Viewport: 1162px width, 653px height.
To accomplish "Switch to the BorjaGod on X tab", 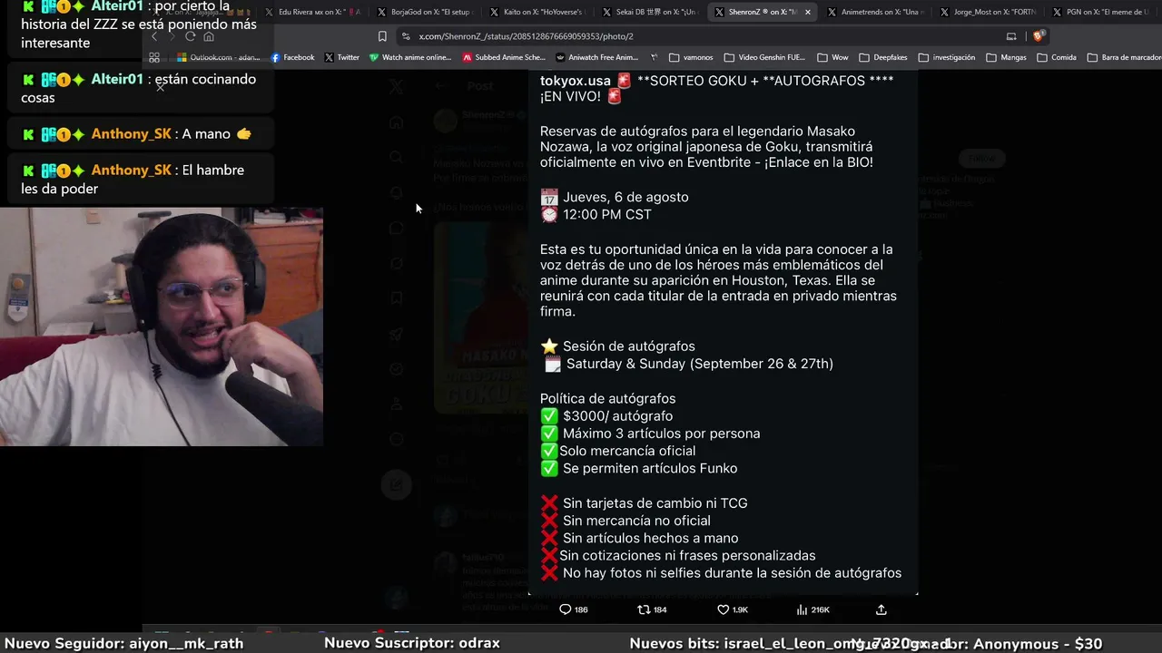I will point(425,13).
